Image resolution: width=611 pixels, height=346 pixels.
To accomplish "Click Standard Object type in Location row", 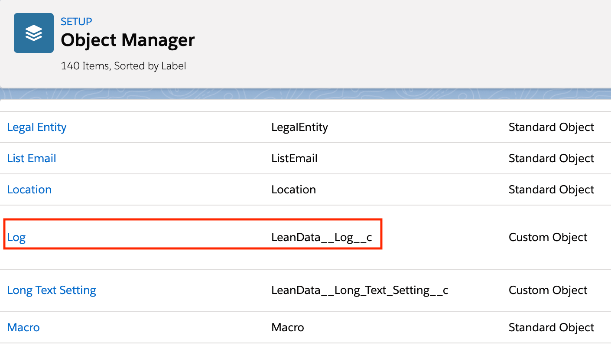I will point(551,189).
